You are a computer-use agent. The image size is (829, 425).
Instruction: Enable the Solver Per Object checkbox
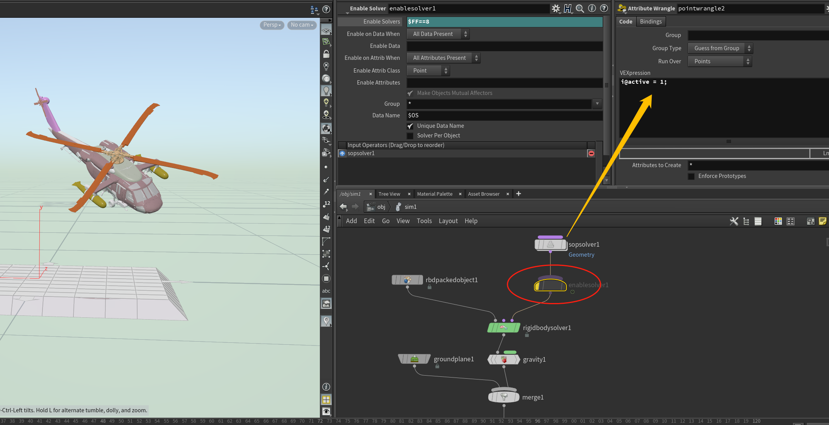coord(410,136)
